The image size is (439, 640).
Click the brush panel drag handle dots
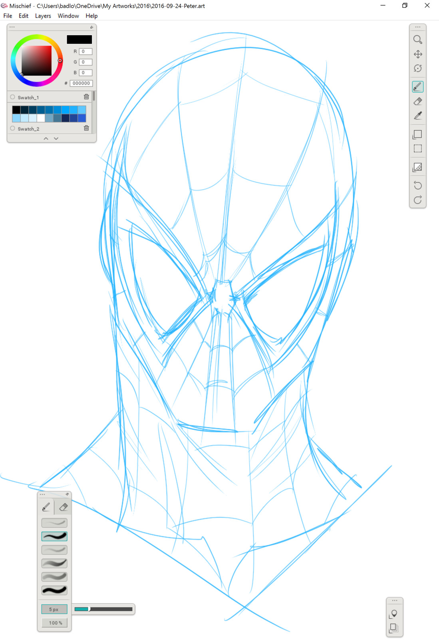coord(42,494)
